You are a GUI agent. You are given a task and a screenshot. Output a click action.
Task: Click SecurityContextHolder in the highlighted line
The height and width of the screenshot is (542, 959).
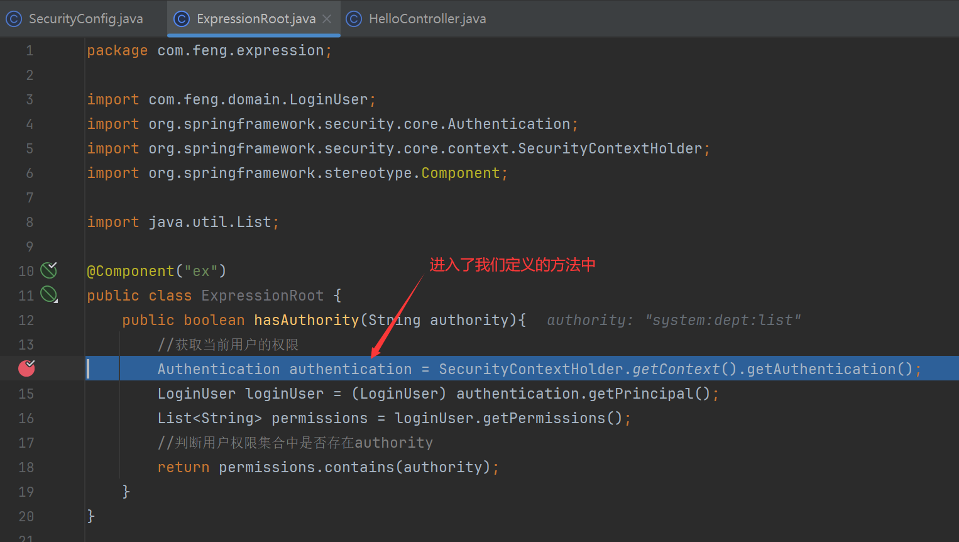(531, 369)
